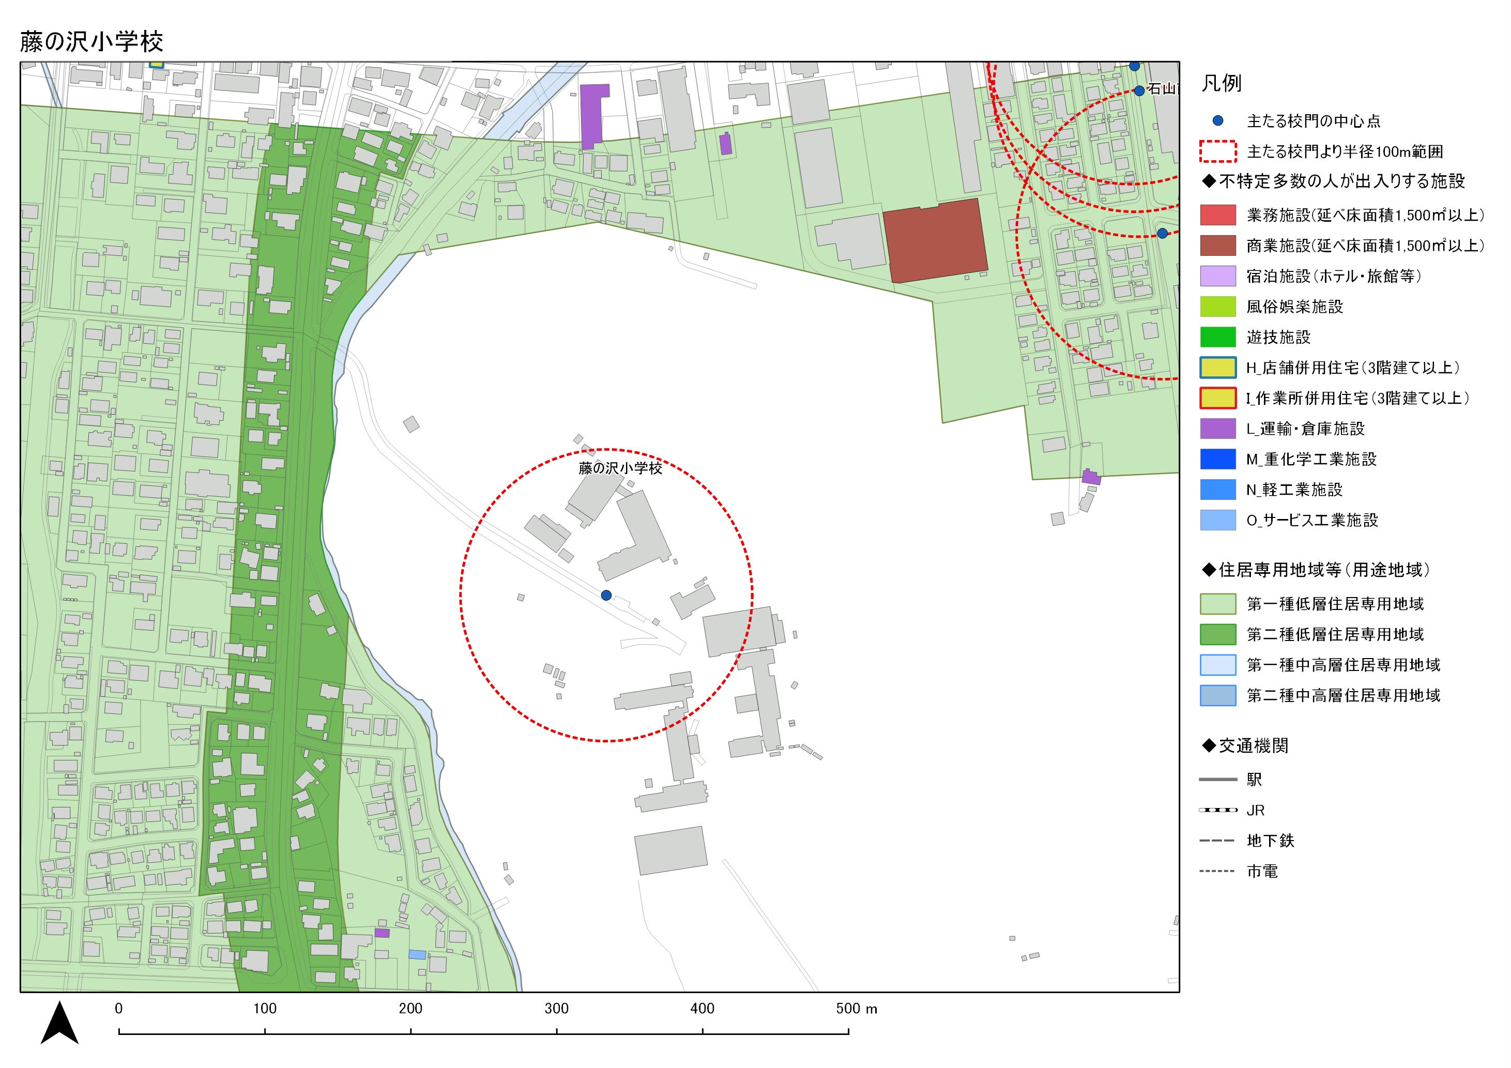Click the legend text 市電
The height and width of the screenshot is (1068, 1511).
(1262, 871)
